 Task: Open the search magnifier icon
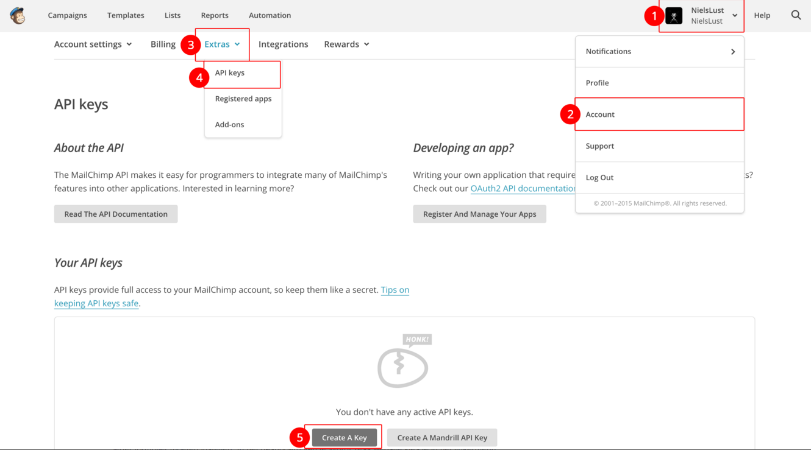click(x=796, y=15)
